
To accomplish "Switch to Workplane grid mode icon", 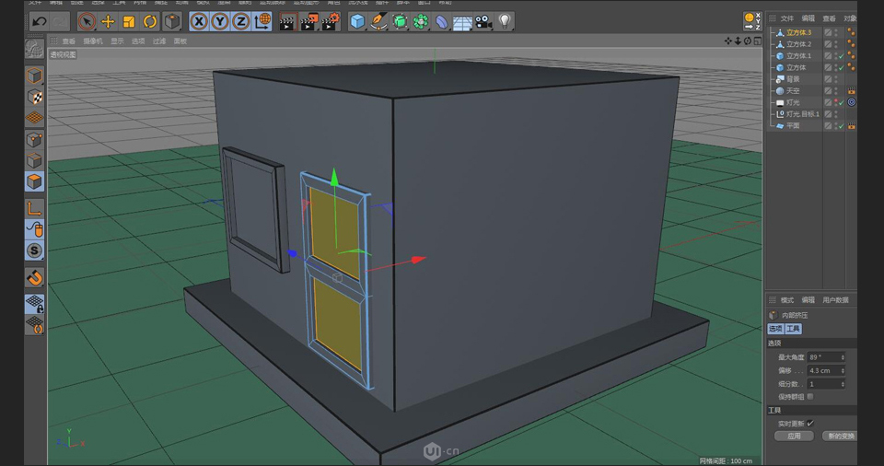I will click(x=34, y=118).
